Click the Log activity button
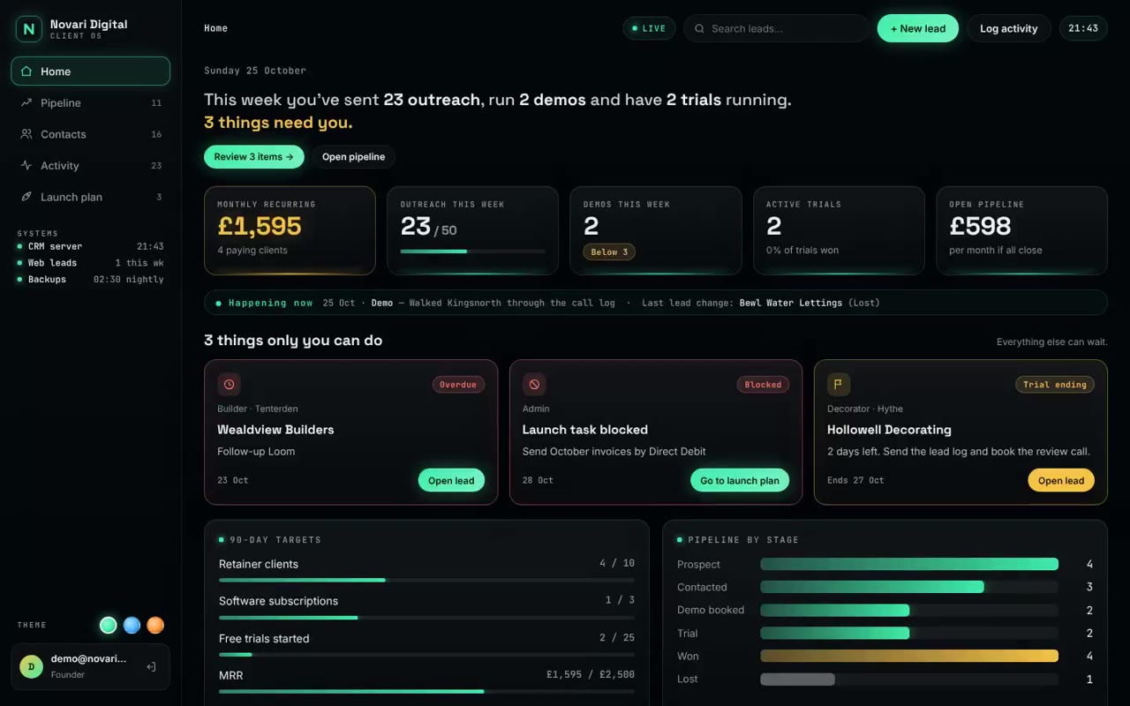Screen dimensions: 1130x706 click(x=1008, y=28)
